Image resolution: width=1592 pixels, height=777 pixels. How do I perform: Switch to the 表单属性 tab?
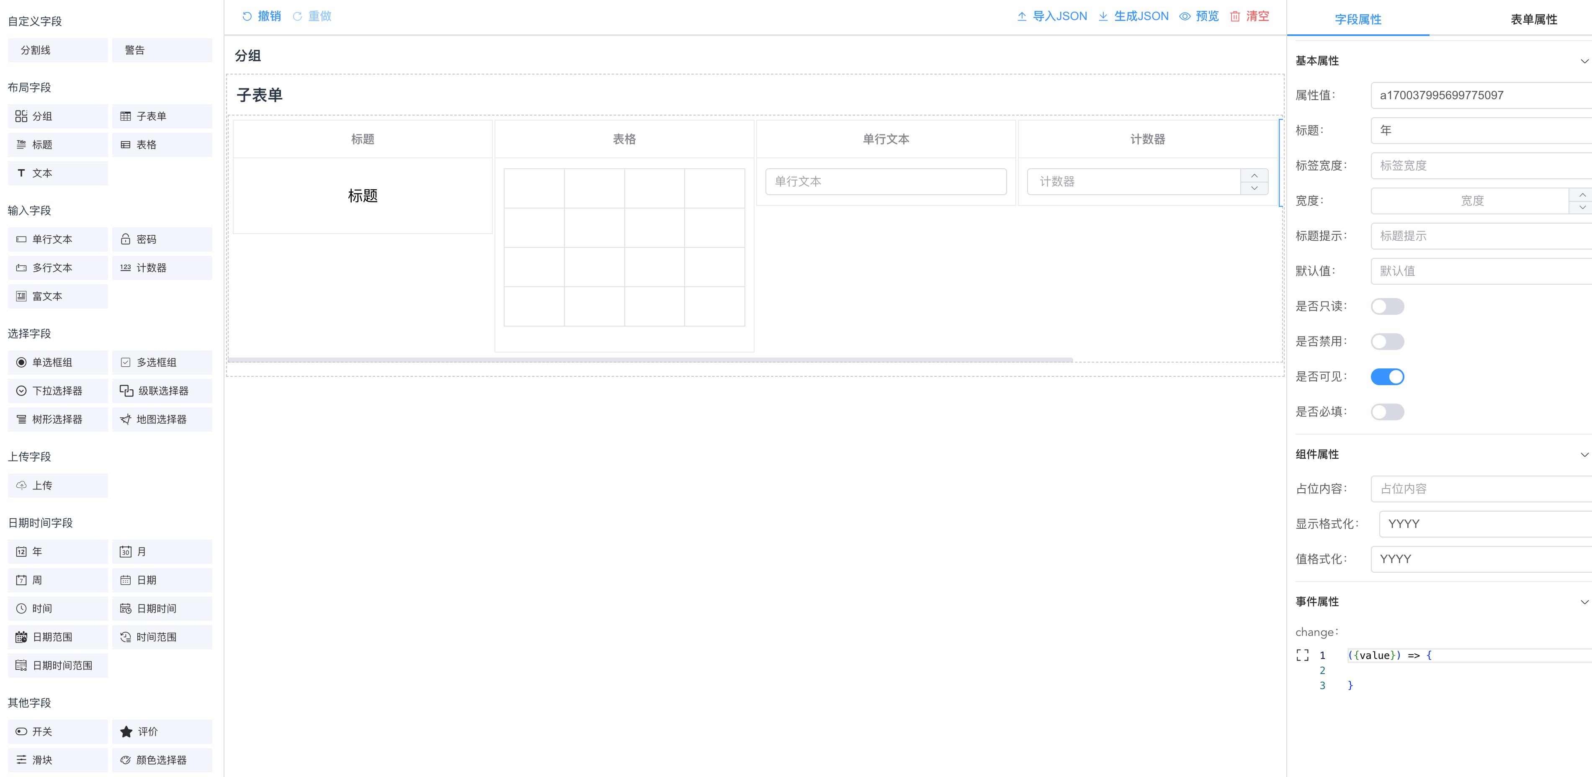click(1533, 19)
